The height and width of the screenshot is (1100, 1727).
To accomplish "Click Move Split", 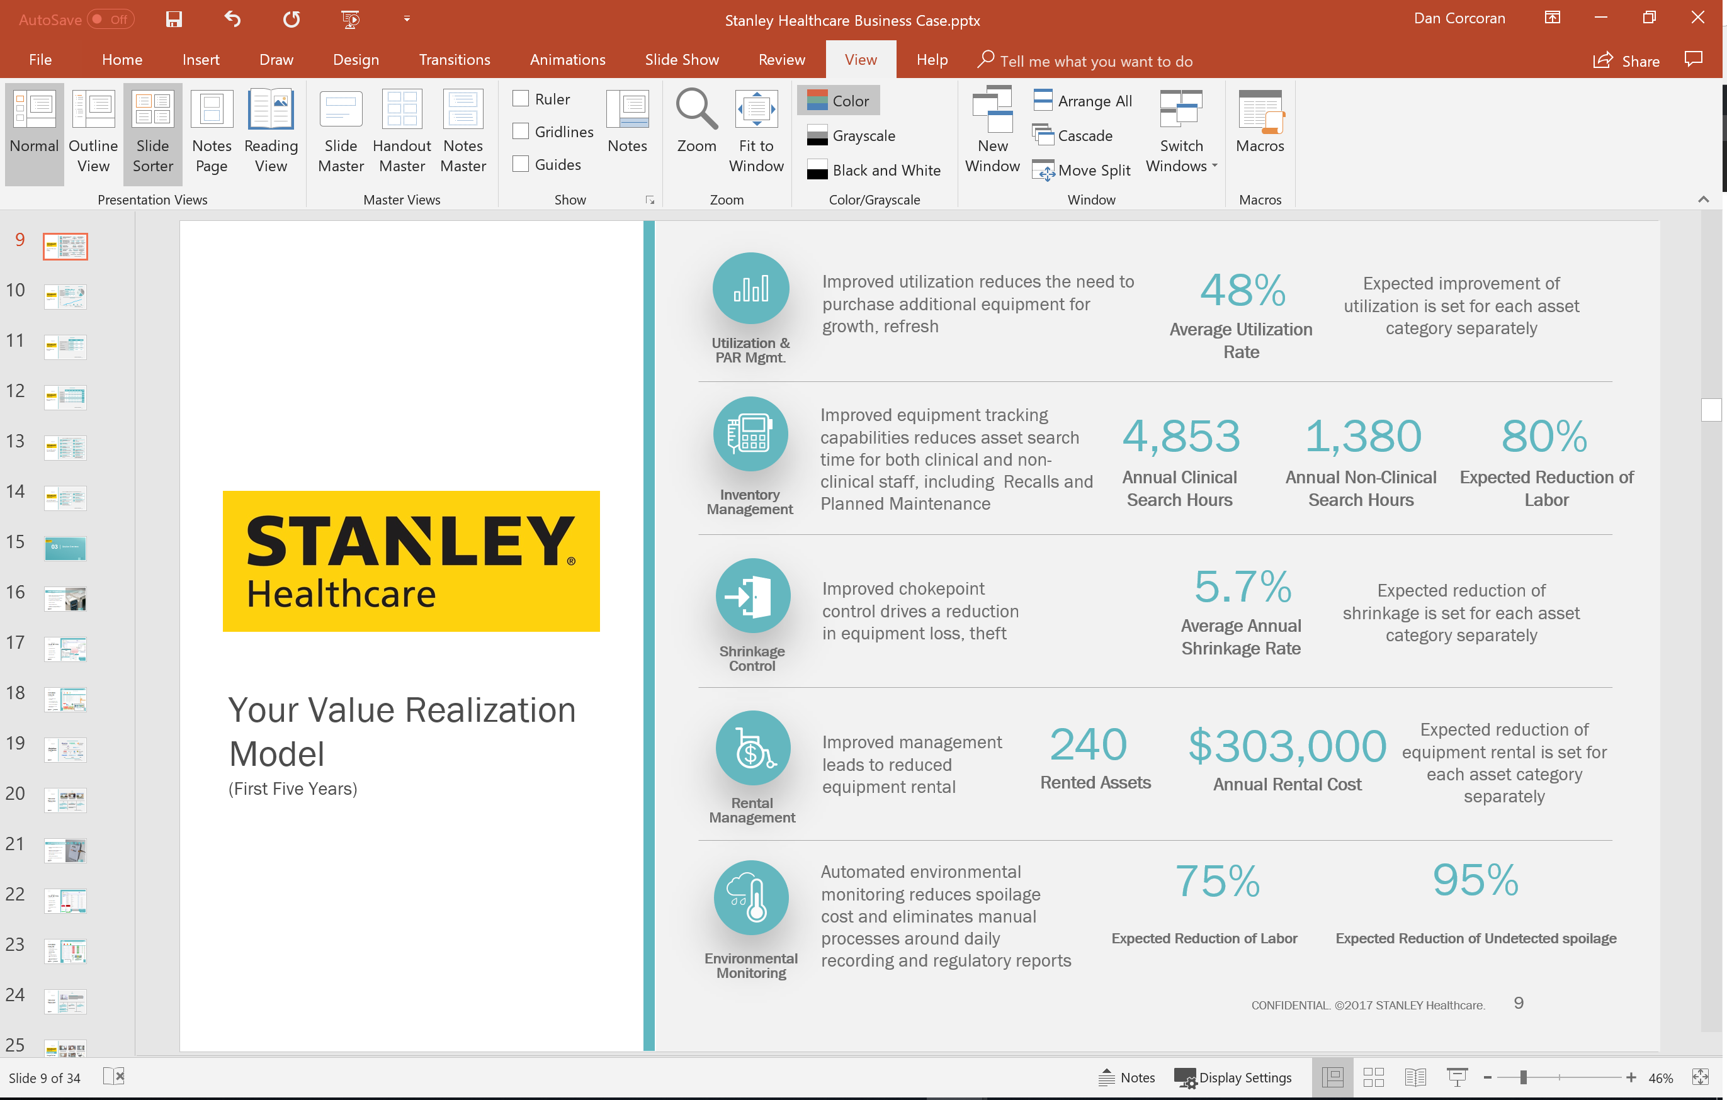I will tap(1082, 170).
